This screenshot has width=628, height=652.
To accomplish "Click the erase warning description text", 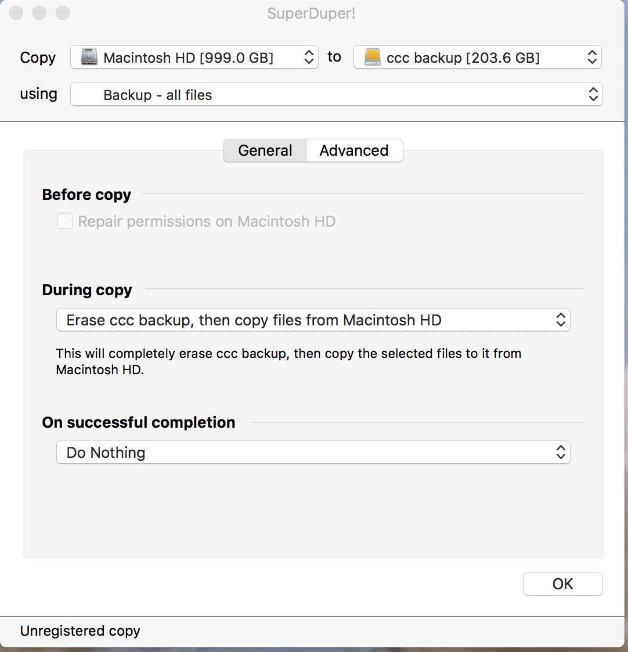I will [x=288, y=361].
